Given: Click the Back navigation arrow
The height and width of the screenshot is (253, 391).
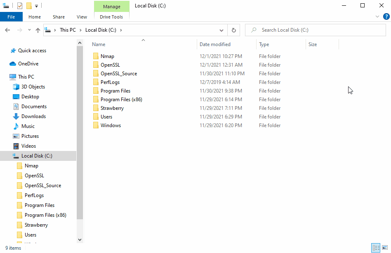Looking at the screenshot, I should pyautogui.click(x=7, y=30).
